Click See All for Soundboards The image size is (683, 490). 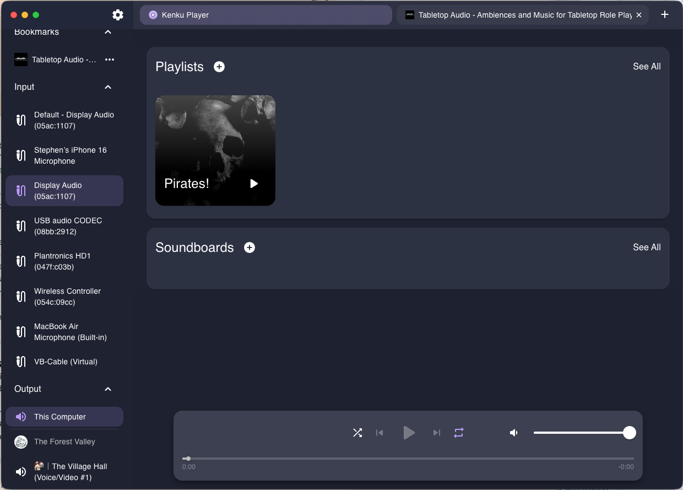pos(647,247)
